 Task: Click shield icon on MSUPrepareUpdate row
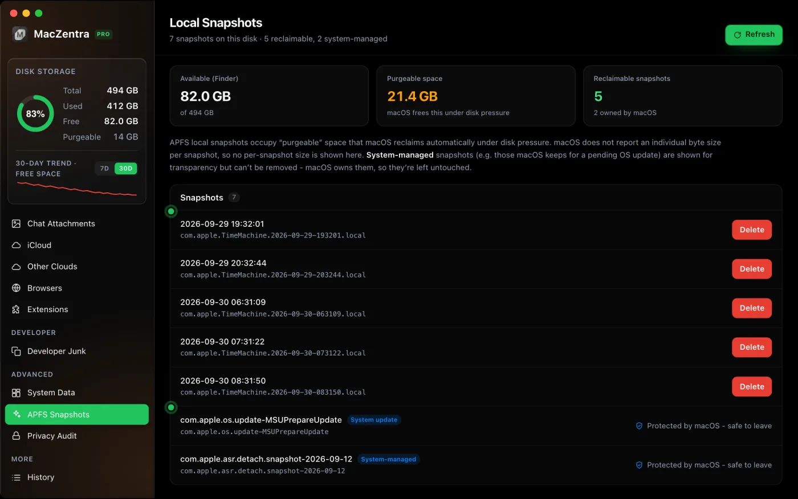coord(639,426)
